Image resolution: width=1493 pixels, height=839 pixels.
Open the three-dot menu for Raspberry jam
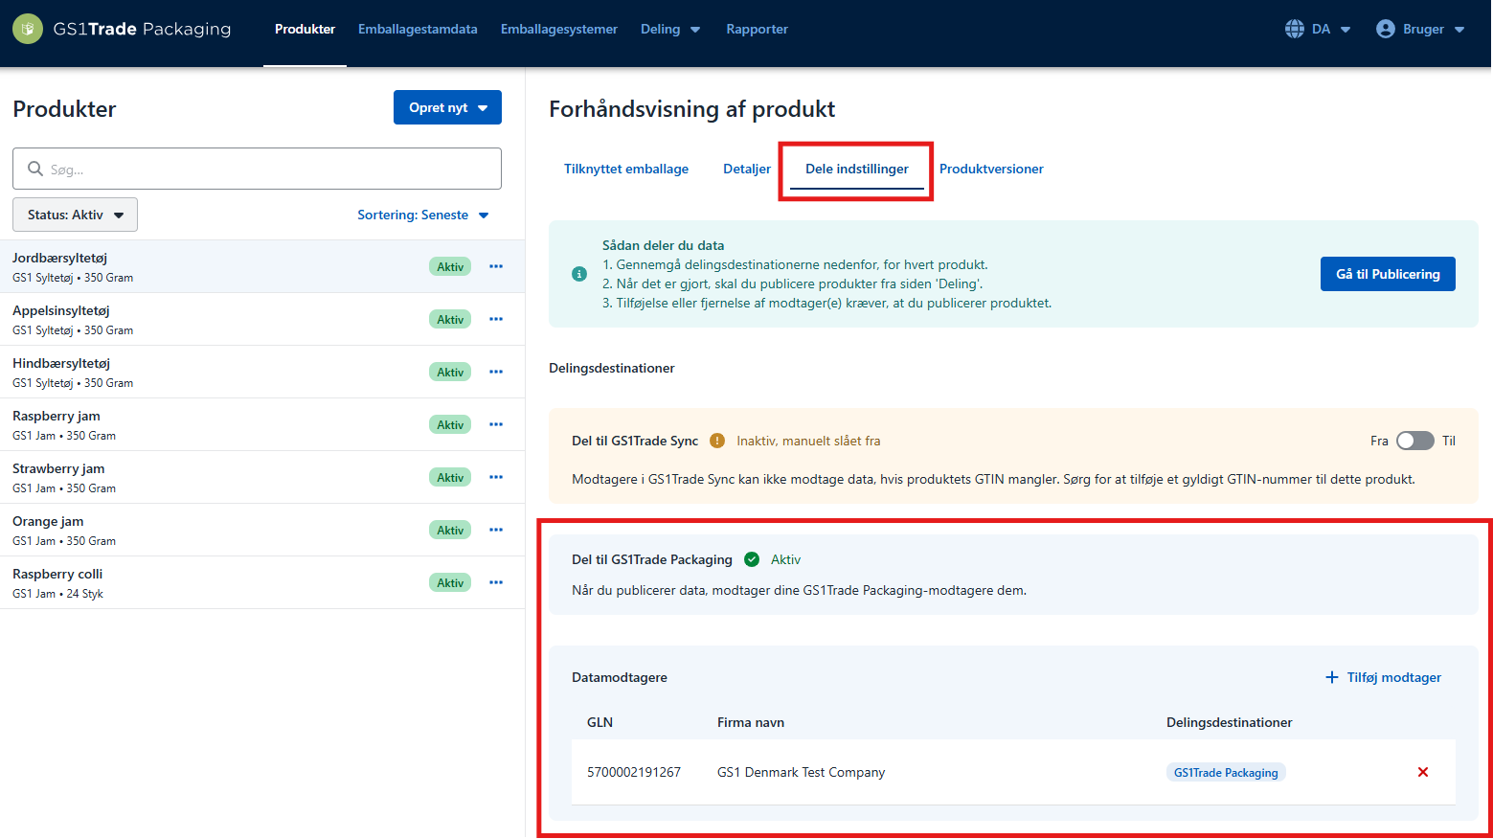point(496,424)
